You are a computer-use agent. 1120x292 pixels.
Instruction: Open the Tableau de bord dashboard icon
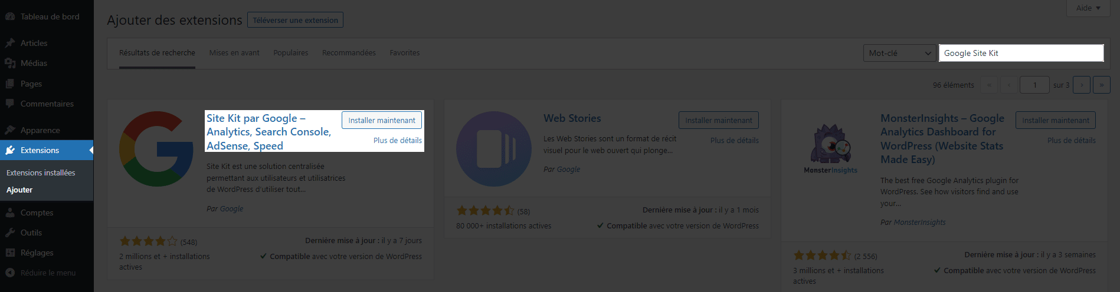coord(10,16)
